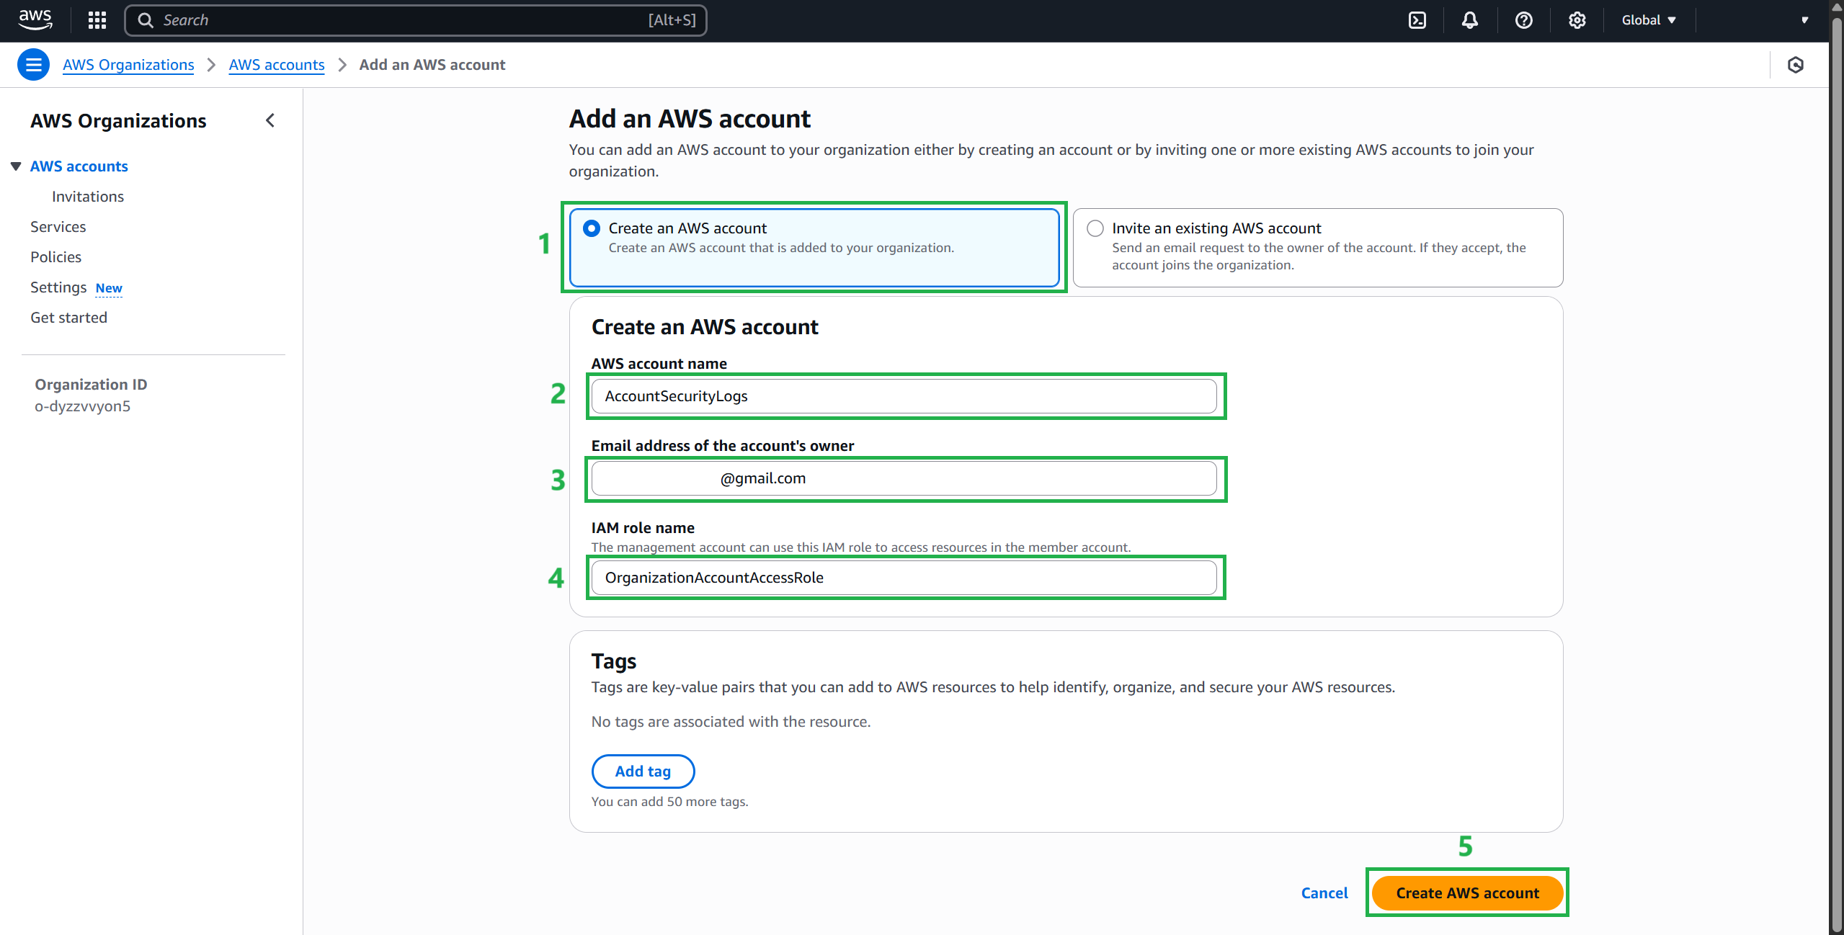This screenshot has width=1844, height=935.
Task: Open the Global region dropdown
Action: (x=1648, y=20)
